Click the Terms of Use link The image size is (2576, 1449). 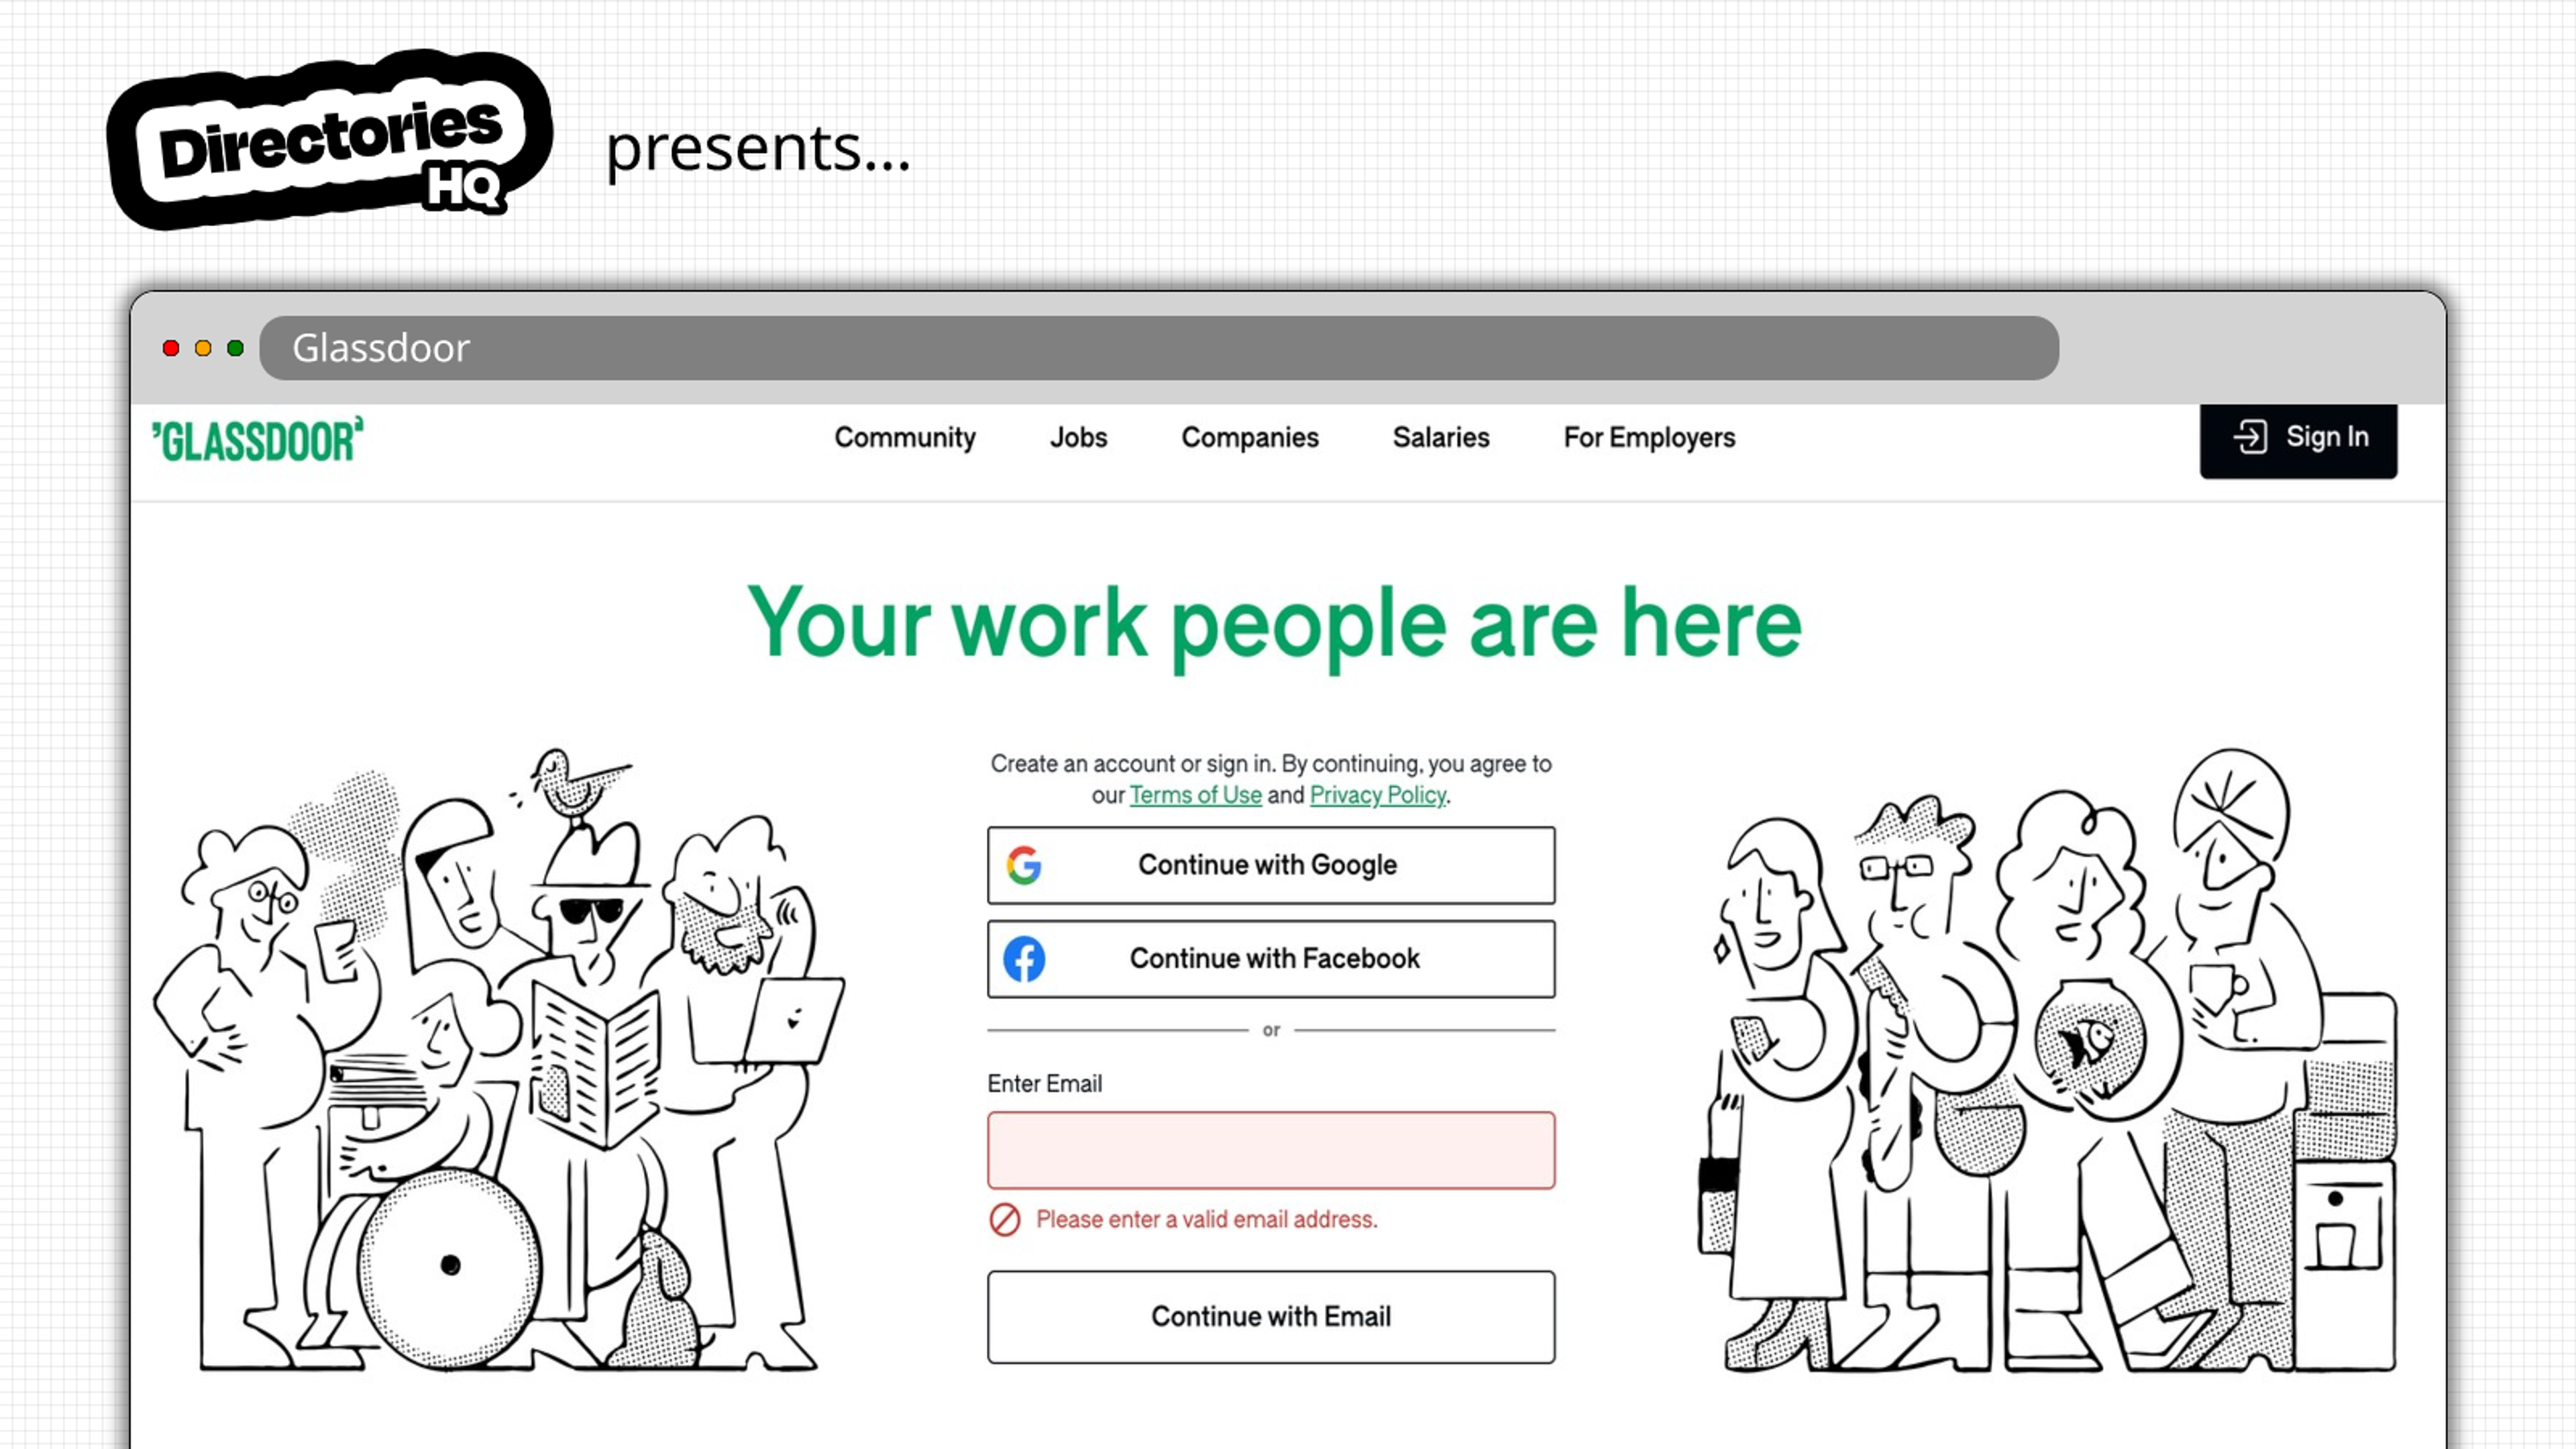[x=1196, y=794]
